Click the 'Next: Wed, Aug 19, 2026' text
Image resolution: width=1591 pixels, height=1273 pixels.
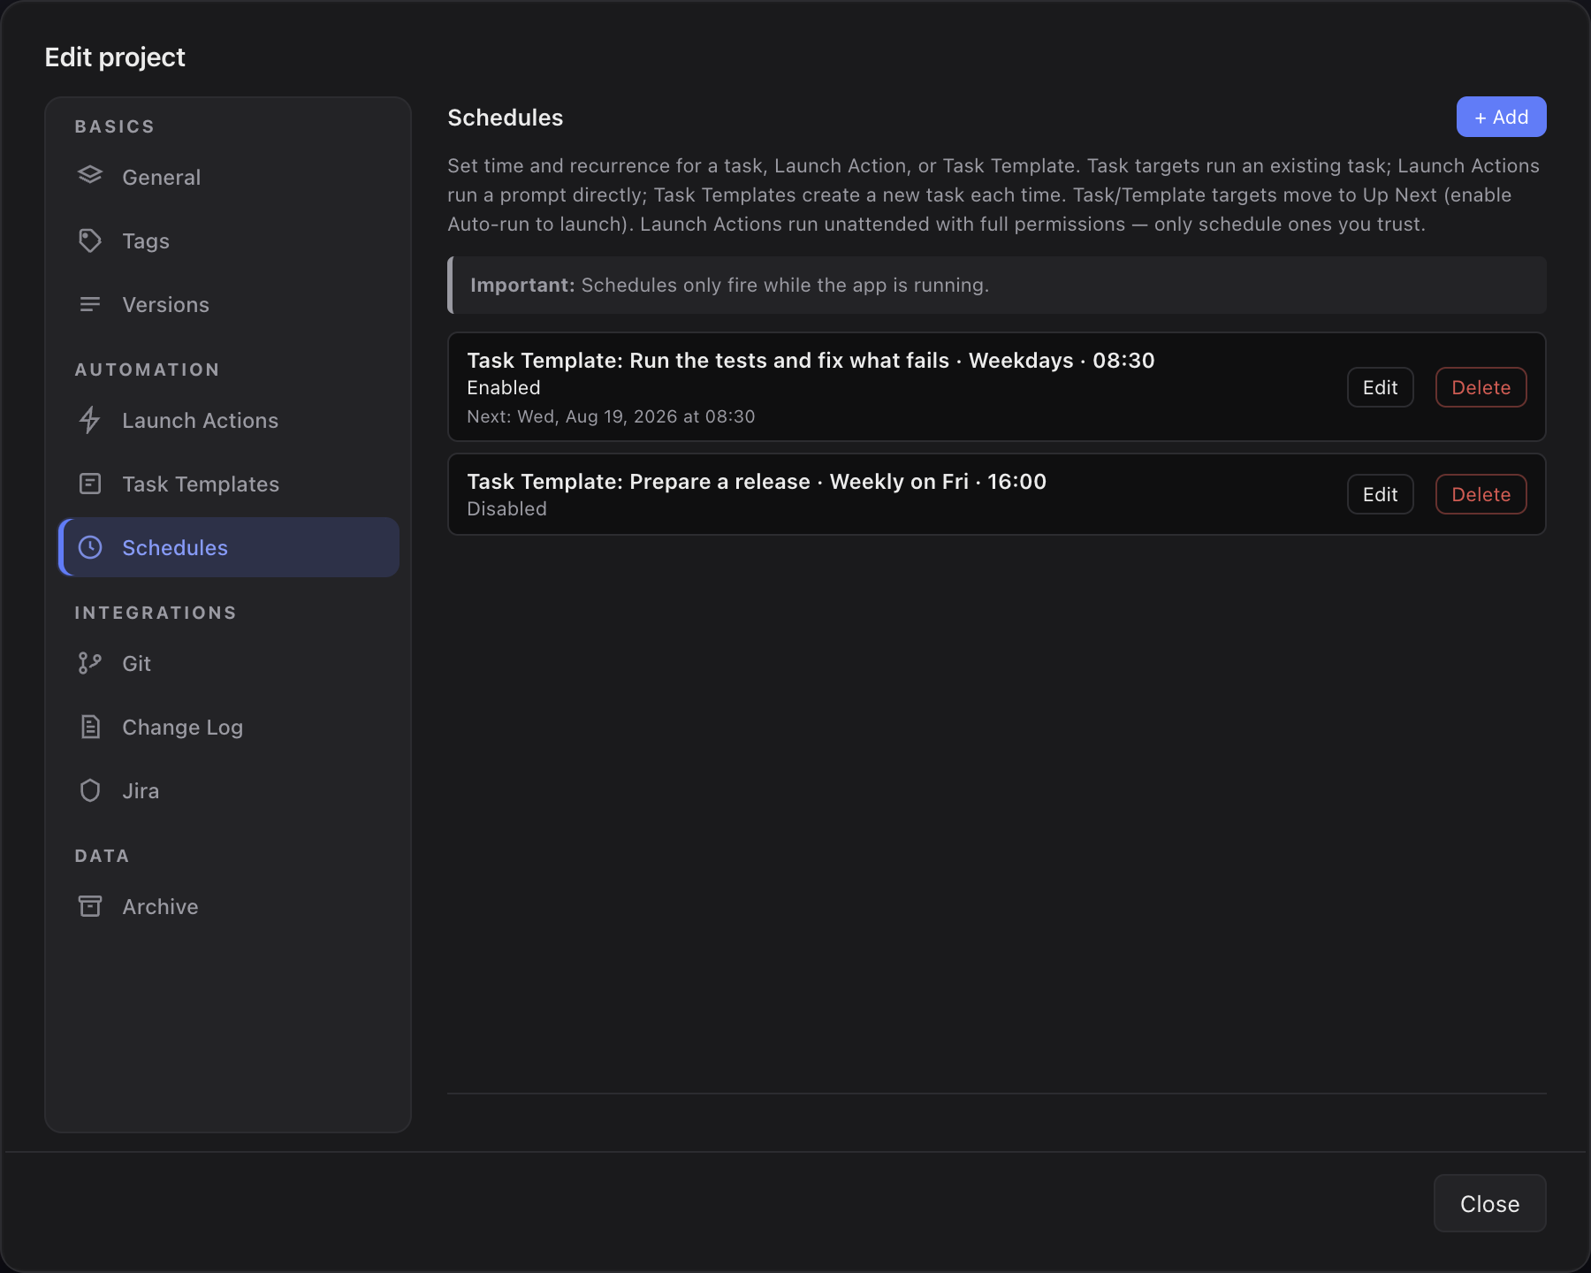click(x=611, y=416)
